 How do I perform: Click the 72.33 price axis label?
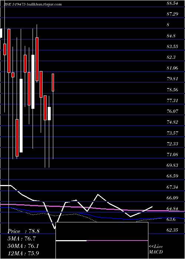point(172,144)
